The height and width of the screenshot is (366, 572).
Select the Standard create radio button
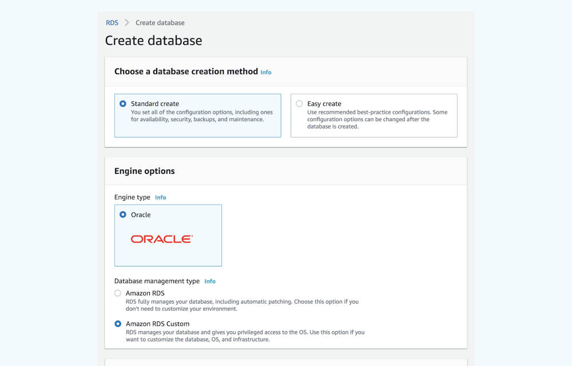tap(123, 104)
